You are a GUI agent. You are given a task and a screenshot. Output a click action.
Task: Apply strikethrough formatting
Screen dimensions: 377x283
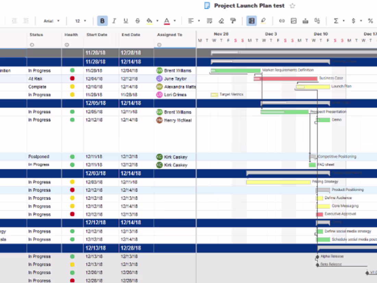point(137,21)
